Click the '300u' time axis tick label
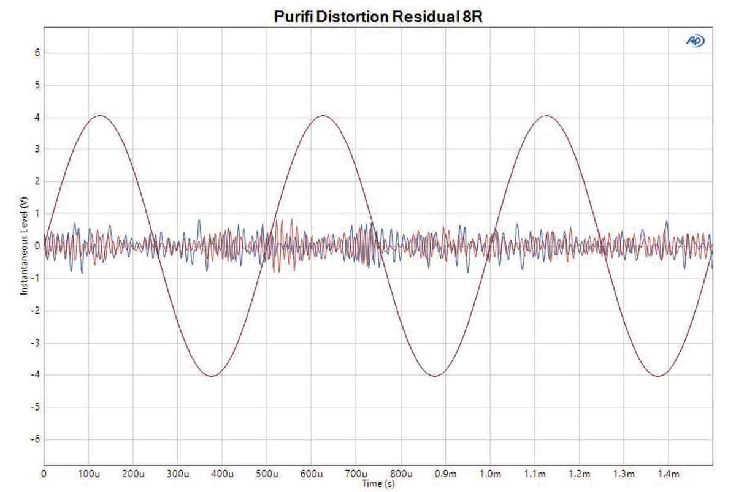The height and width of the screenshot is (492, 736). 177,474
